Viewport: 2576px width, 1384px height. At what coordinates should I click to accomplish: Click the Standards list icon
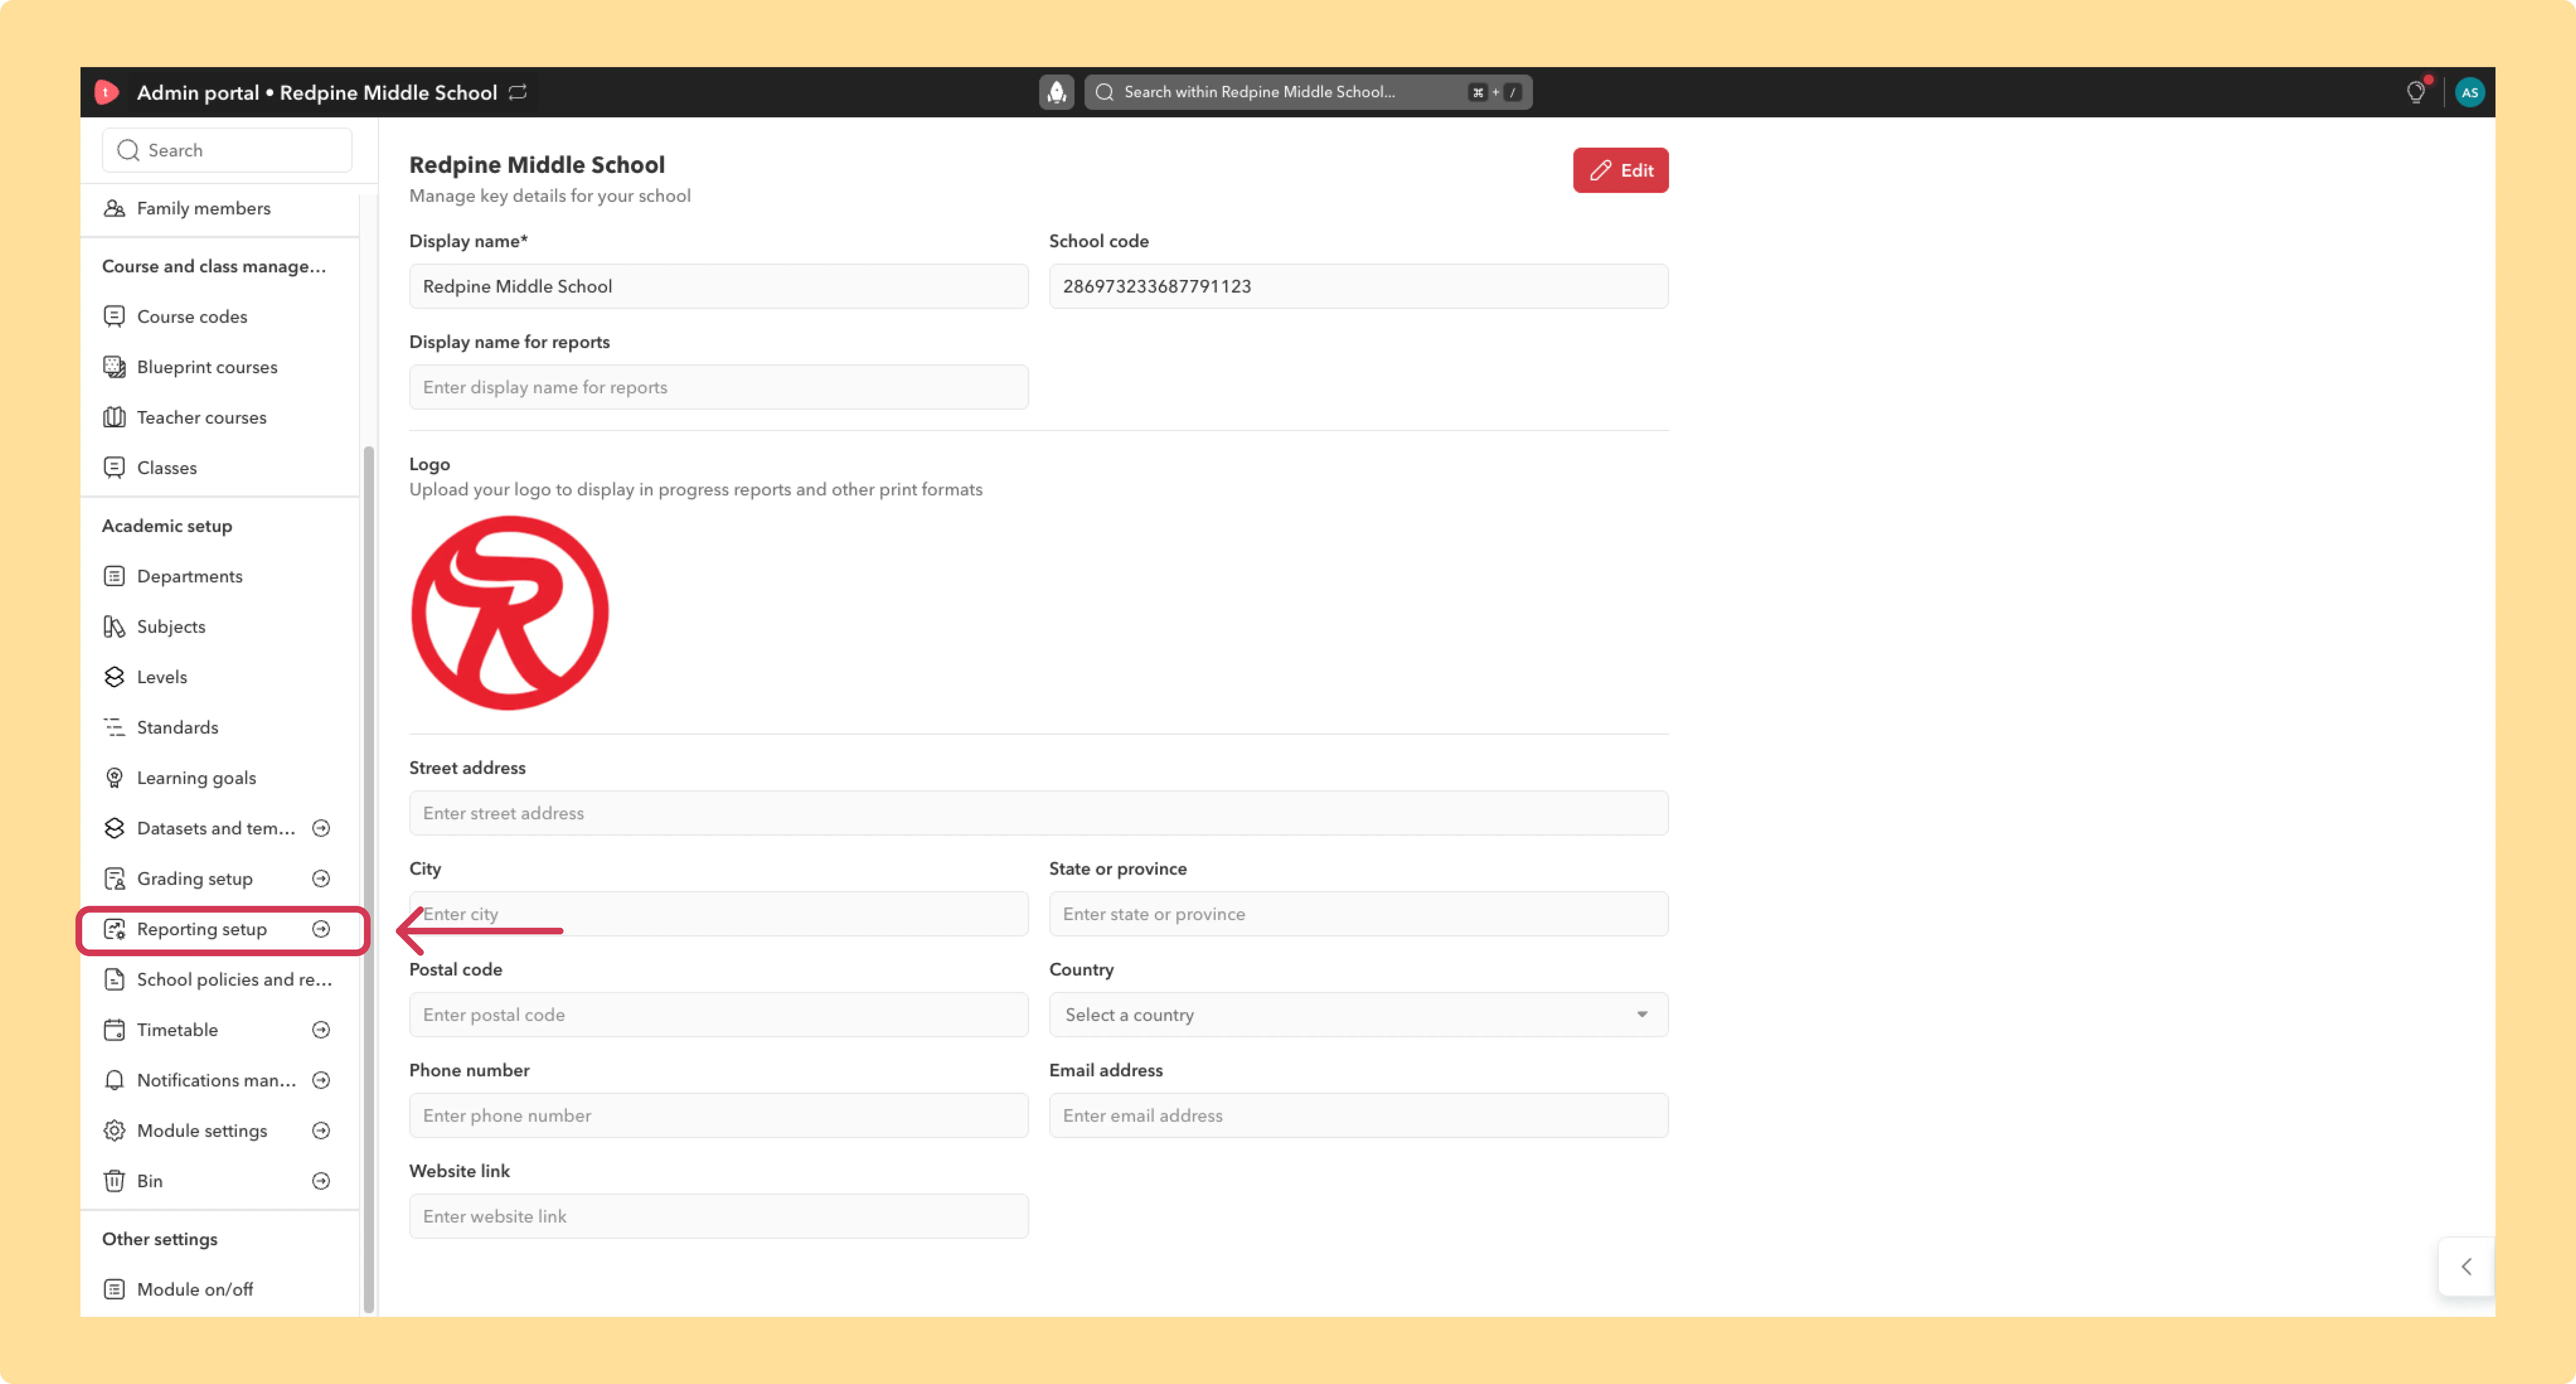tap(115, 727)
